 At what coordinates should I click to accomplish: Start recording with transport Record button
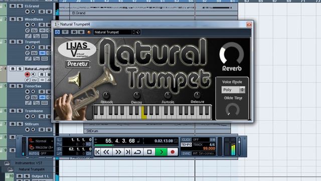click(173, 152)
